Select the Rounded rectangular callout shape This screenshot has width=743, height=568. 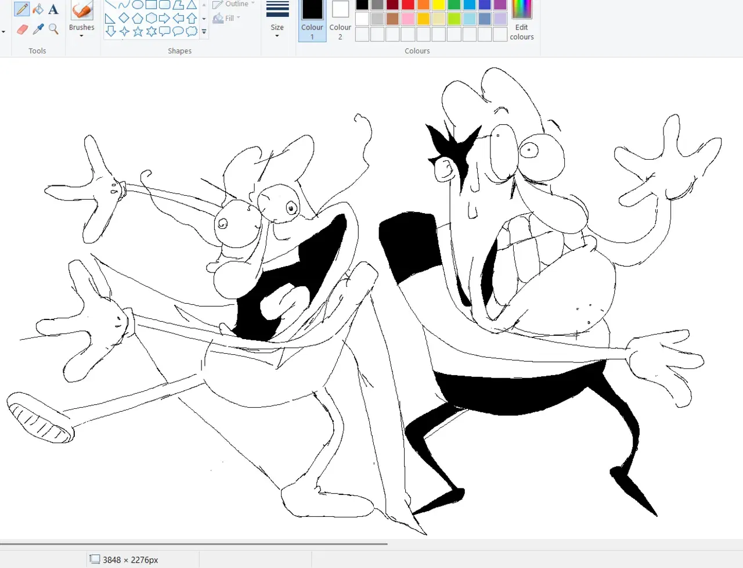click(x=164, y=32)
